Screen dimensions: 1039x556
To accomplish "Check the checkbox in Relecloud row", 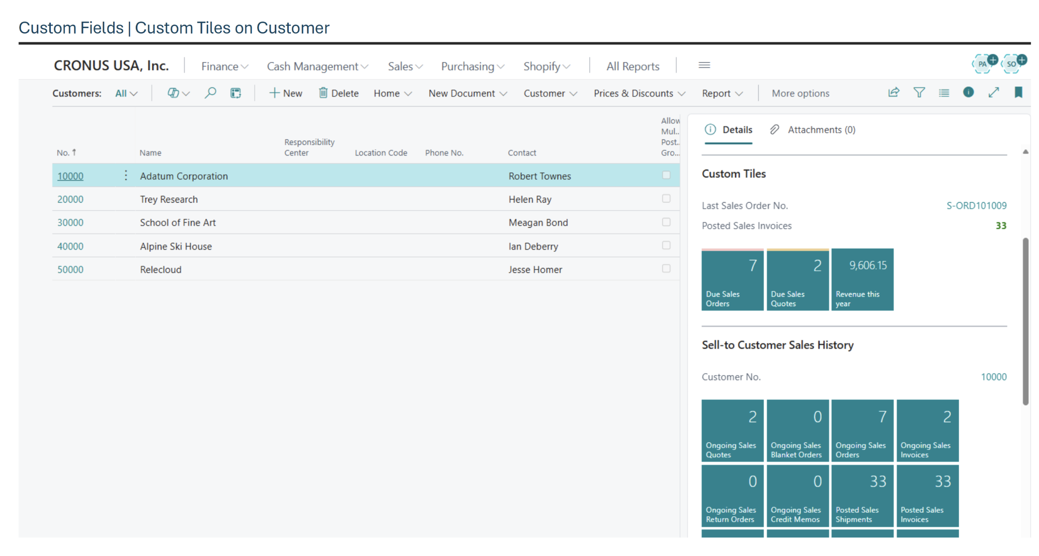I will click(x=666, y=269).
